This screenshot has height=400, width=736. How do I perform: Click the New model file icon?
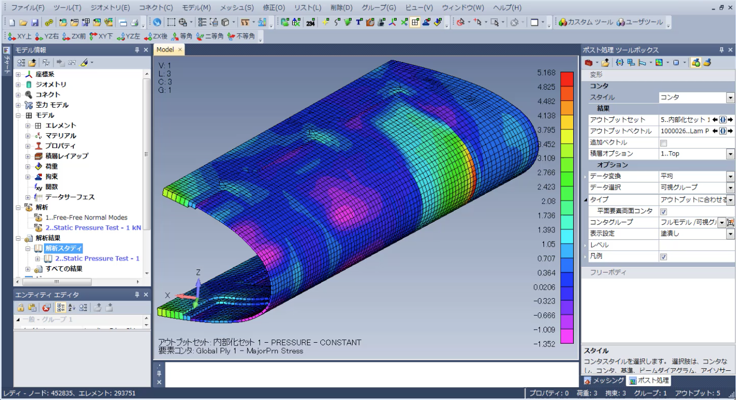click(12, 22)
